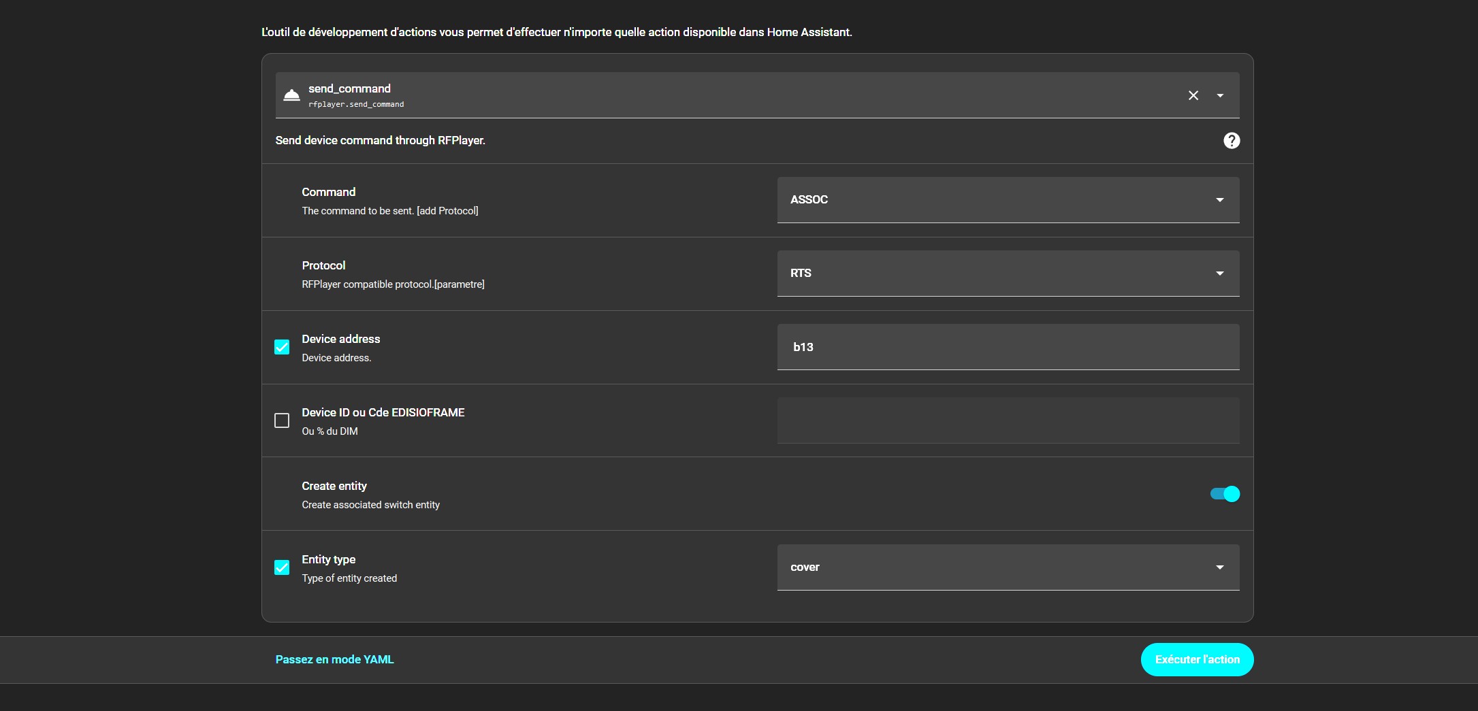Clear the send_command action selection
The height and width of the screenshot is (711, 1478).
tap(1193, 95)
